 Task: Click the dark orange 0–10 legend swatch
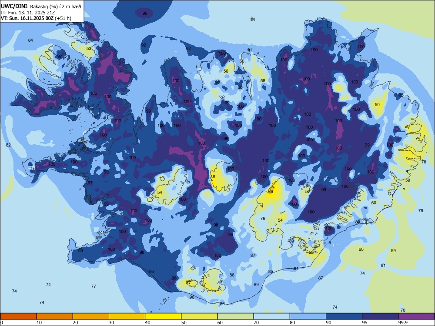18,316
